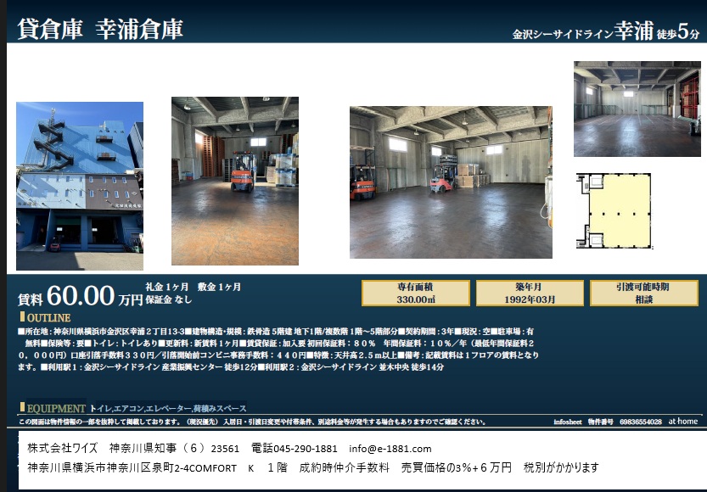The height and width of the screenshot is (492, 707).
Task: Select the 築年月 1992年03月 box
Action: coord(530,293)
